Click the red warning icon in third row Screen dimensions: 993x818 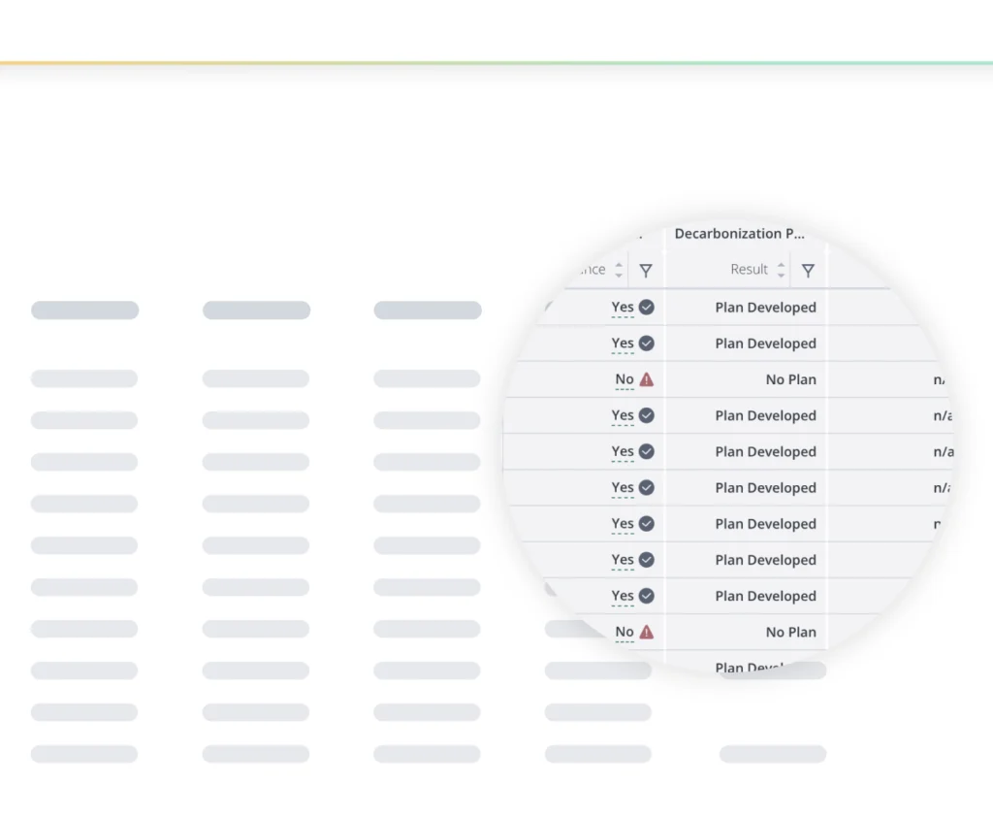[x=647, y=379]
